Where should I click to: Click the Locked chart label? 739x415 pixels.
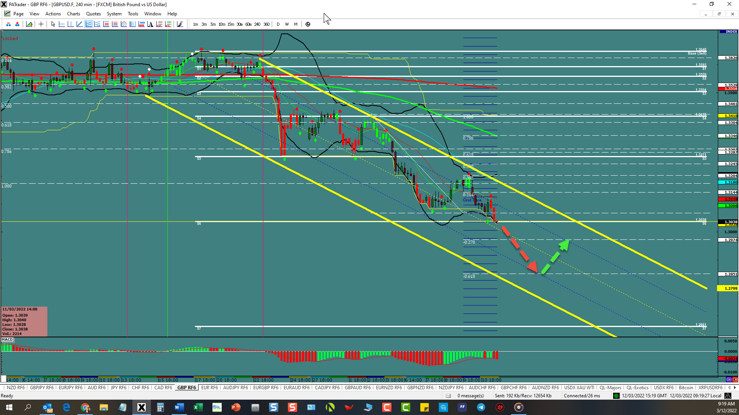pos(10,38)
